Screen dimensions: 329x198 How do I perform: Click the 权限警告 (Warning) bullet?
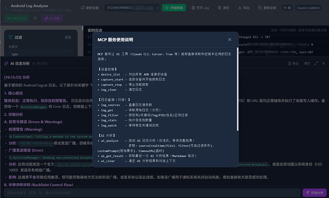(26, 129)
